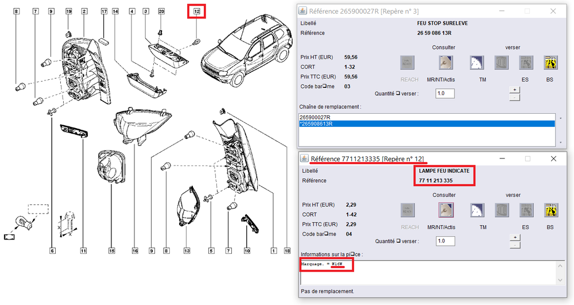The width and height of the screenshot is (574, 305).
Task: Click callout number 12 in the parts diagram
Action: tap(197, 11)
